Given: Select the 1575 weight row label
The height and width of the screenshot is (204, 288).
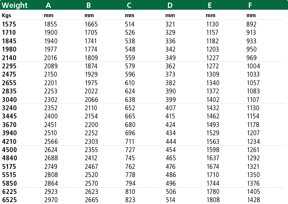Looking at the screenshot, I should (x=9, y=24).
